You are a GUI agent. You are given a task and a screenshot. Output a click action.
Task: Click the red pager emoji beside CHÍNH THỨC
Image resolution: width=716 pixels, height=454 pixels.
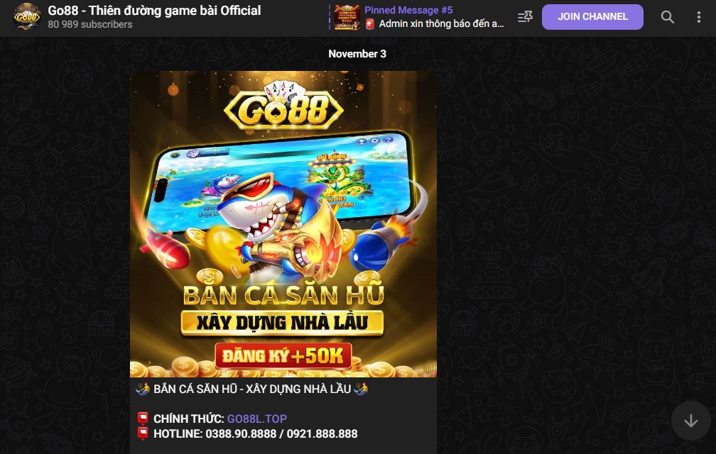click(x=143, y=419)
